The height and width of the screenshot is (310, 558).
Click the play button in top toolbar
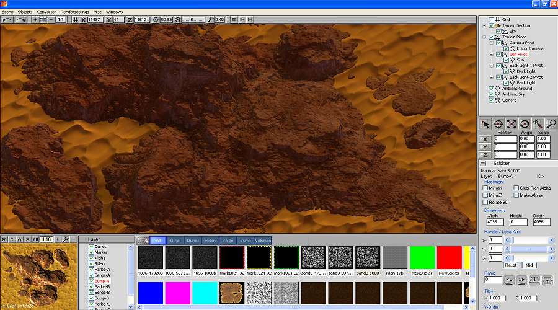coord(242,20)
